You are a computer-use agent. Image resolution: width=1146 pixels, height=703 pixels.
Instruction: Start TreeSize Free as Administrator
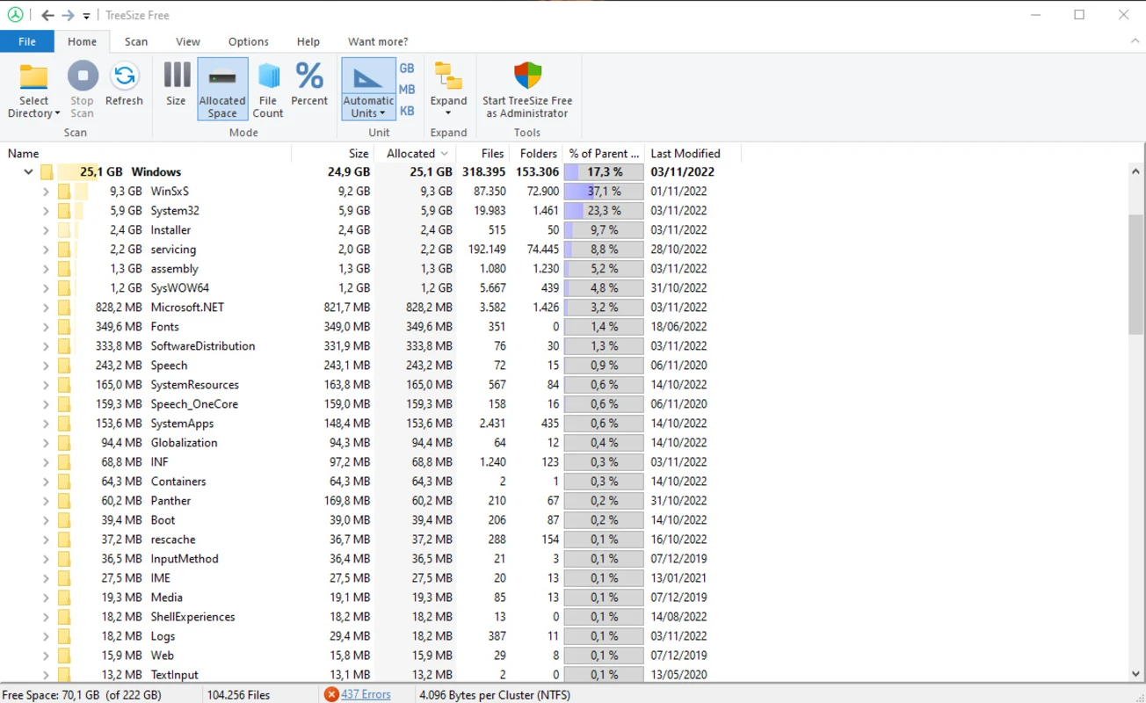527,88
